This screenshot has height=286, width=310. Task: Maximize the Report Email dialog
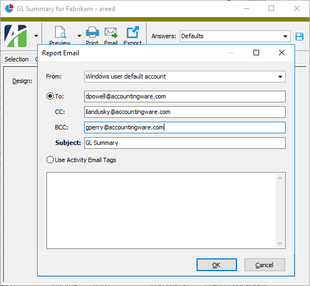tap(256, 53)
